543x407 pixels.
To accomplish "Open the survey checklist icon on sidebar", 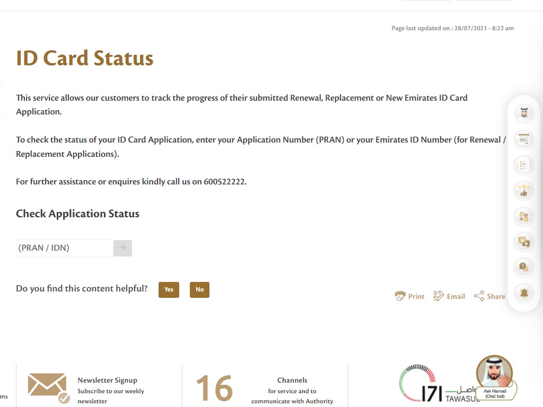I will [x=524, y=165].
